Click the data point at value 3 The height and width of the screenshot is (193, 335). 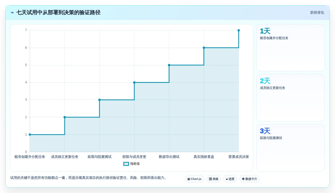pos(99,100)
